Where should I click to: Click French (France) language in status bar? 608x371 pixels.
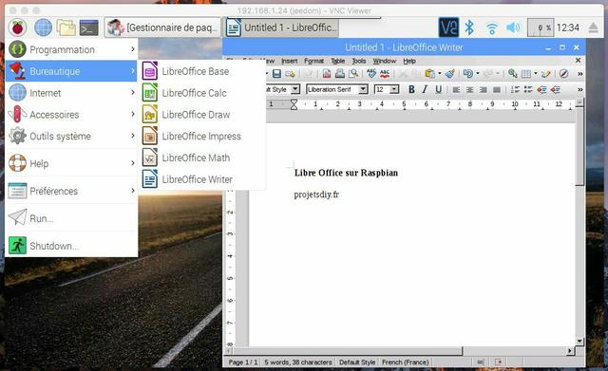[406, 362]
